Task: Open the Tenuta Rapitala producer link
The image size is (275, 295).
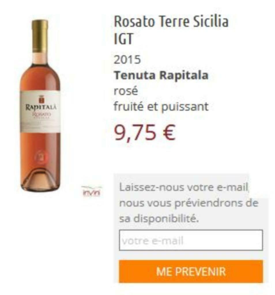Action: (x=161, y=75)
